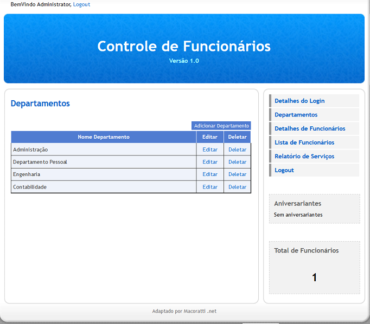Select the Departamento Pessoal name cell
The image size is (370, 324).
(x=104, y=162)
